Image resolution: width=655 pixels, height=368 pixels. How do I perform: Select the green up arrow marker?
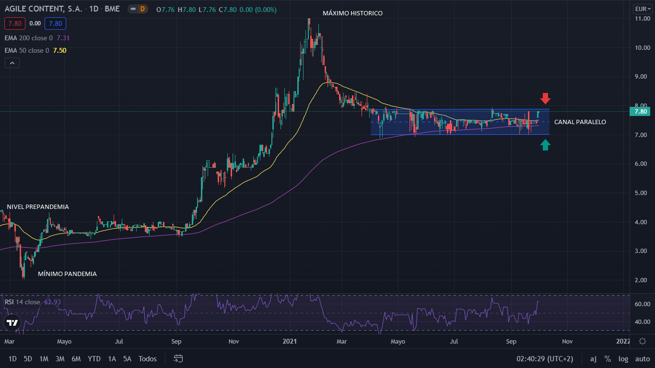[545, 145]
